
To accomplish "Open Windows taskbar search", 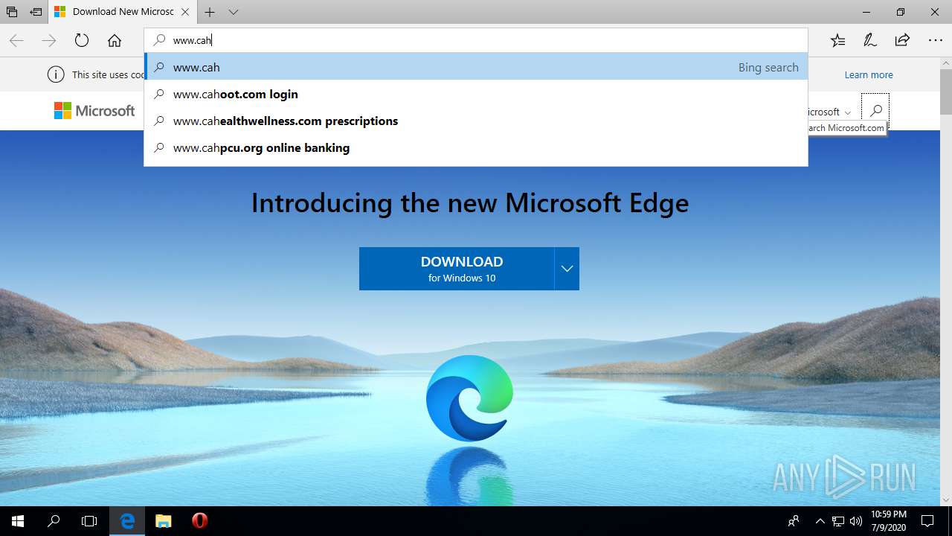I will [54, 521].
